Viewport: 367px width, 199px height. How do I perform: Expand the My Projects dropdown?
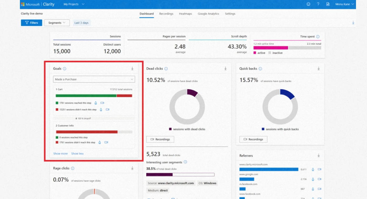coord(74,4)
